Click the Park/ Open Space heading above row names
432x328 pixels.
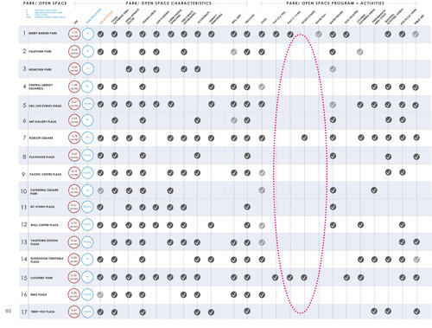[45, 3]
